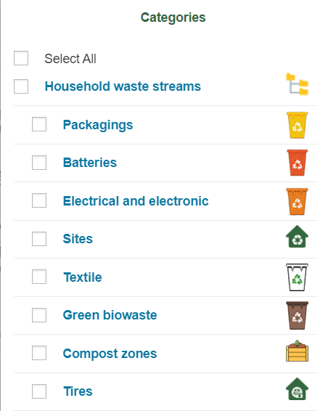Tick the Select All checkbox
Viewport: 328px width, 411px height.
coord(21,58)
